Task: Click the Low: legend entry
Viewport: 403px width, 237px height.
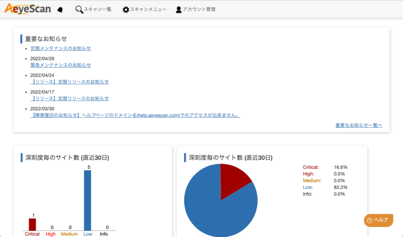Action: [308, 187]
